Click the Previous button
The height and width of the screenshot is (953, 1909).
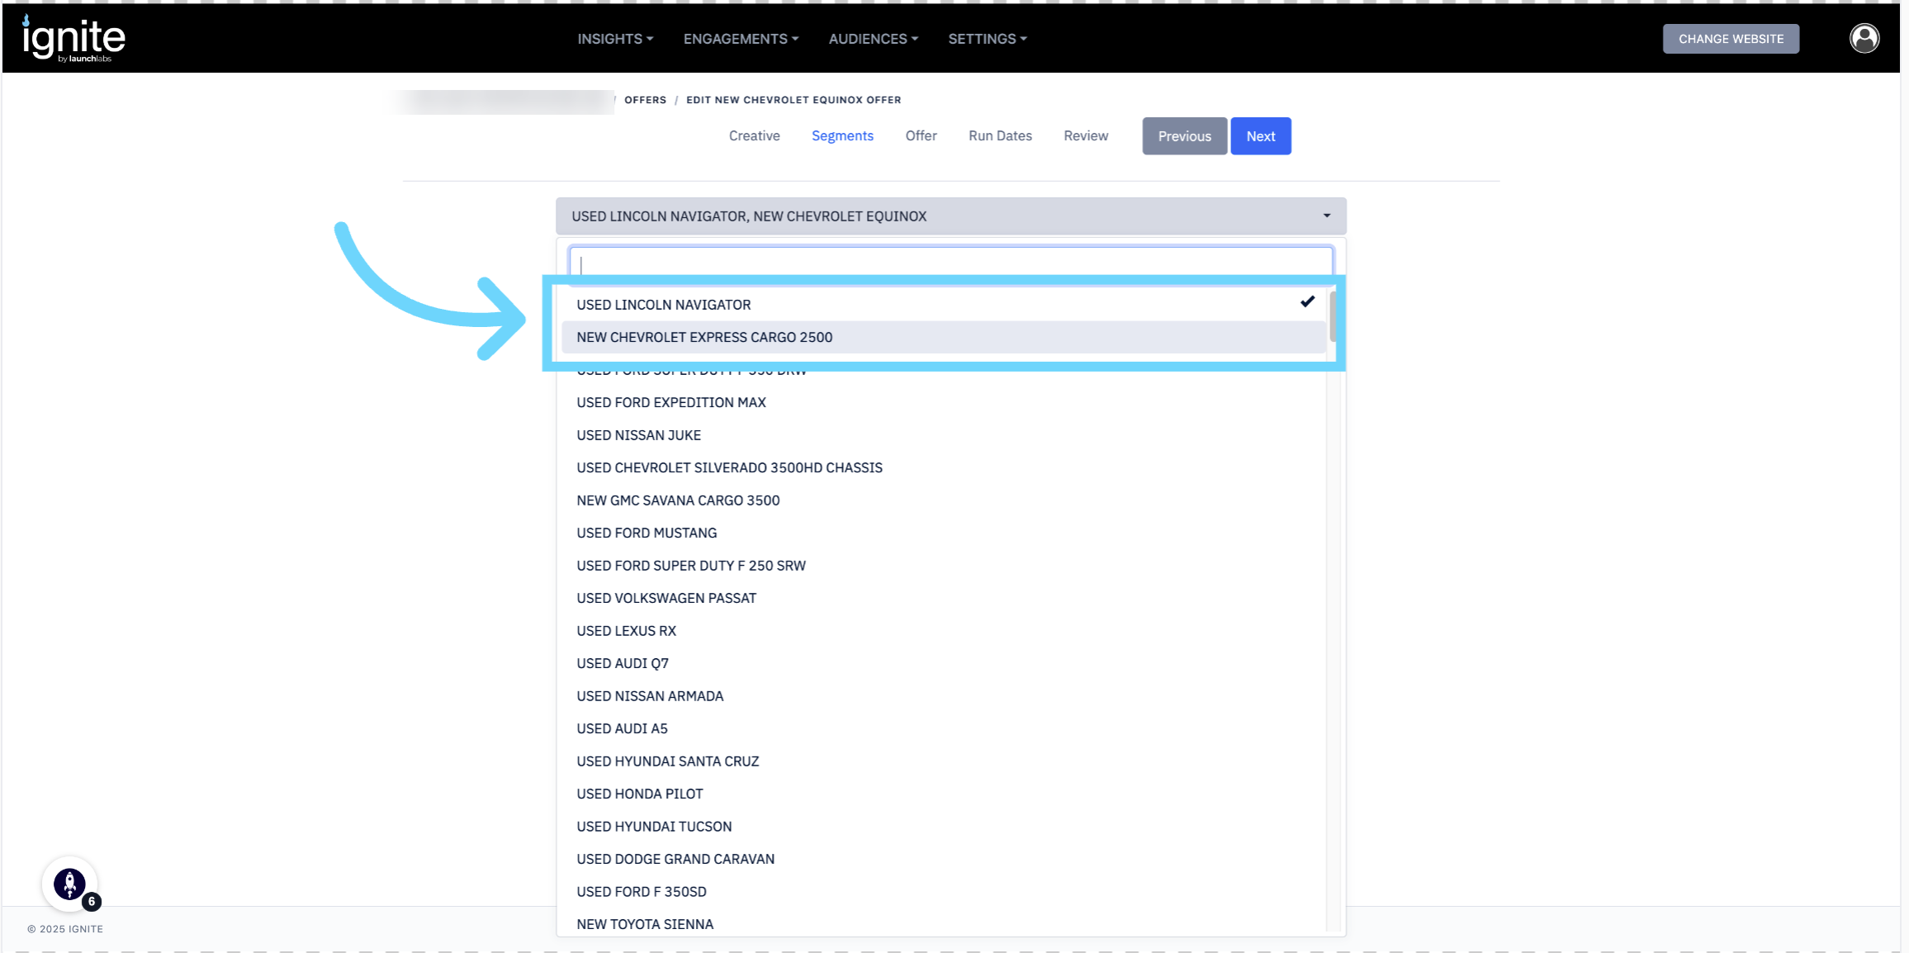(x=1184, y=136)
